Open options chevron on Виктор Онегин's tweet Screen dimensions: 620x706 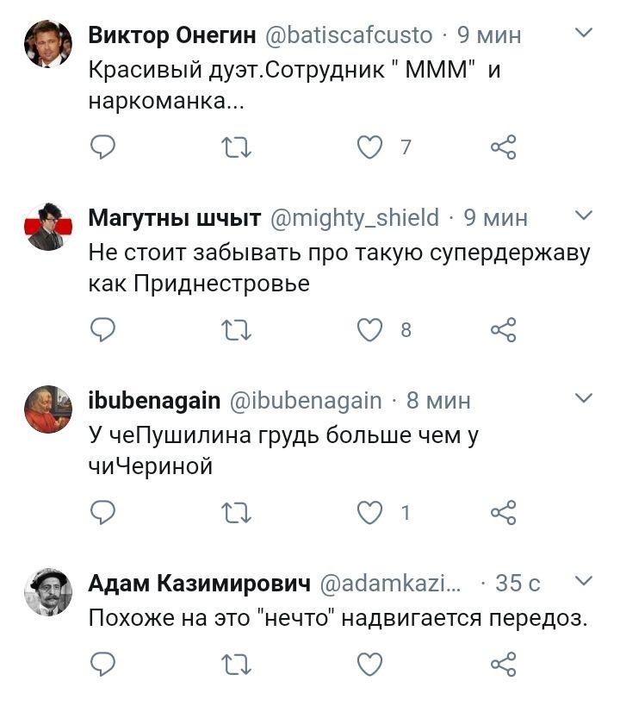tap(583, 34)
